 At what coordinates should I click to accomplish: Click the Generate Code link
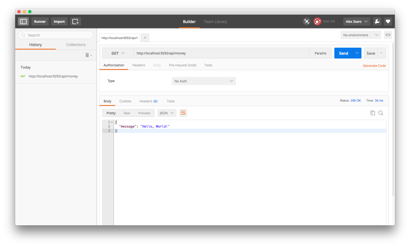click(374, 66)
